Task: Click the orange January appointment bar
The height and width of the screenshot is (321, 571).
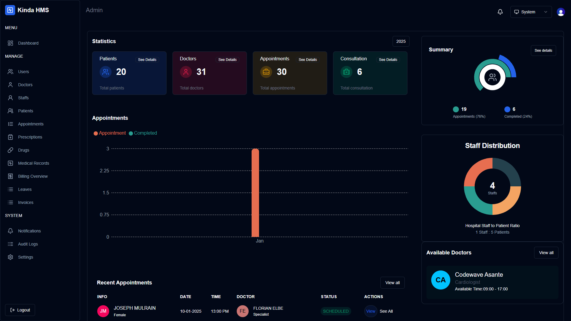Action: point(255,193)
